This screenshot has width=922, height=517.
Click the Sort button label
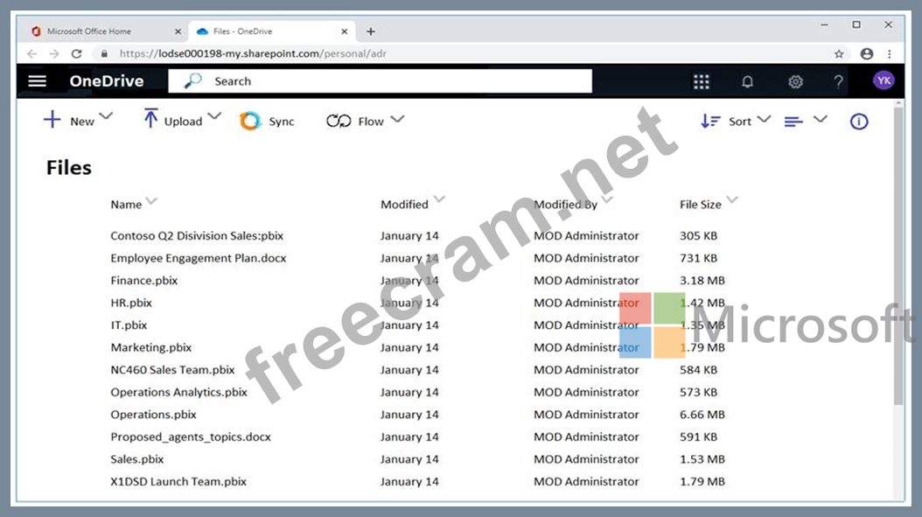(x=740, y=122)
